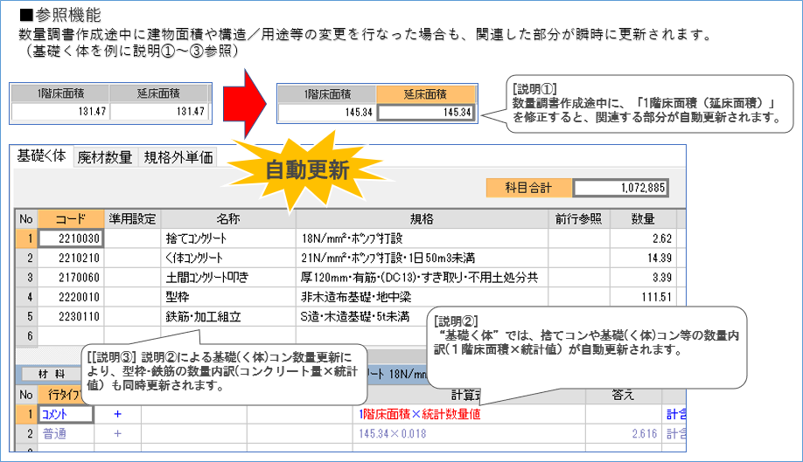Click the plus sign in コメント row

point(117,413)
